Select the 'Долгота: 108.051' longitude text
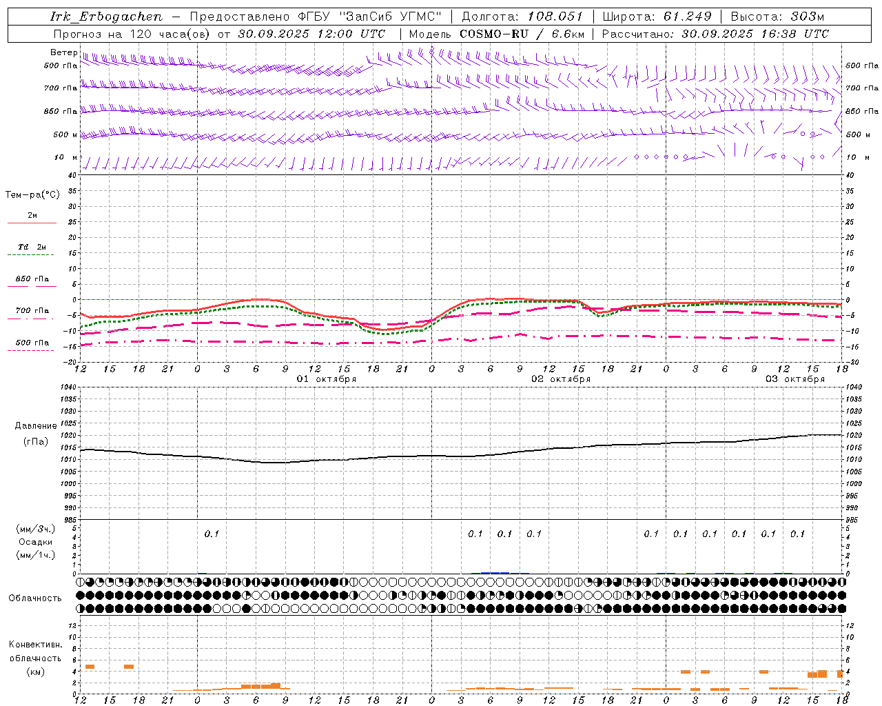882x706 pixels. click(x=522, y=17)
